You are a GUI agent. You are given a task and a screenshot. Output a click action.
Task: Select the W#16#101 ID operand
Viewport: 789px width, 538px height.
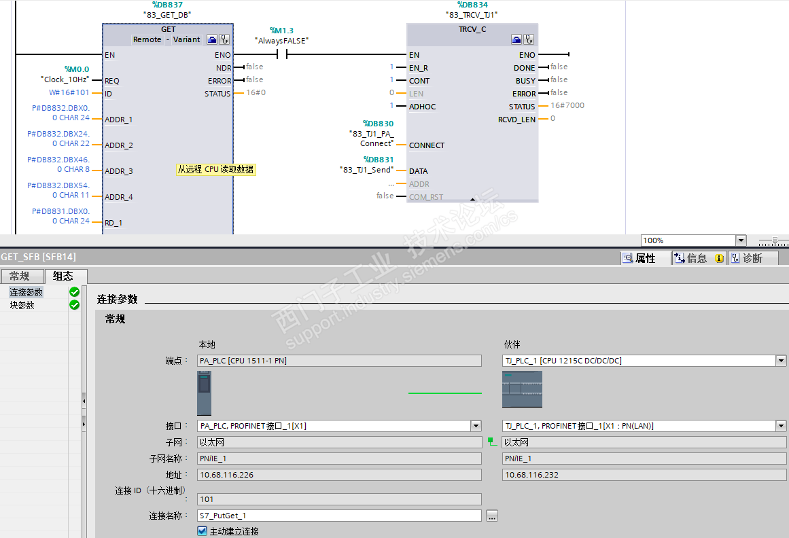click(69, 92)
